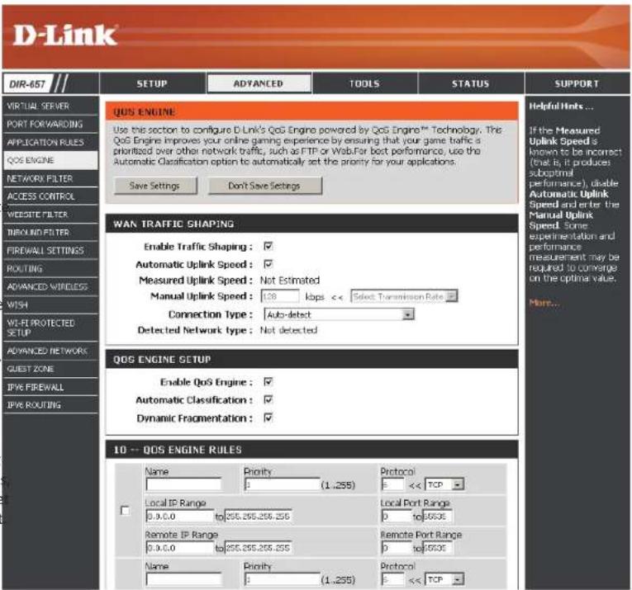Click the DIR-657 model label

[x=27, y=84]
